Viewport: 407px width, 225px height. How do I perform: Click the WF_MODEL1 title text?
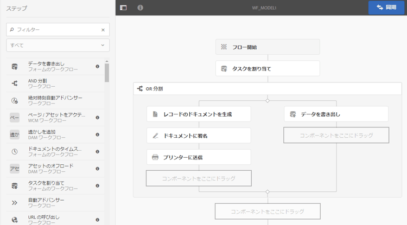point(264,8)
